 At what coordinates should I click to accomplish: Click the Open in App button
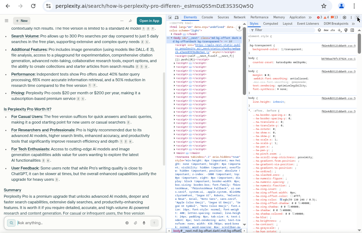[150, 21]
